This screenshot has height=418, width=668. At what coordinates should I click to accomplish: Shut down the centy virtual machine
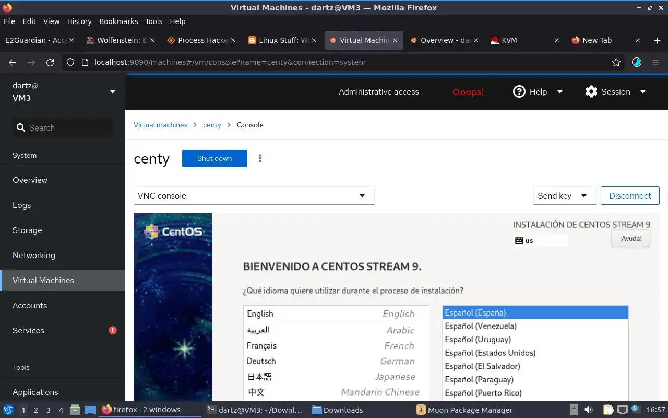(214, 158)
